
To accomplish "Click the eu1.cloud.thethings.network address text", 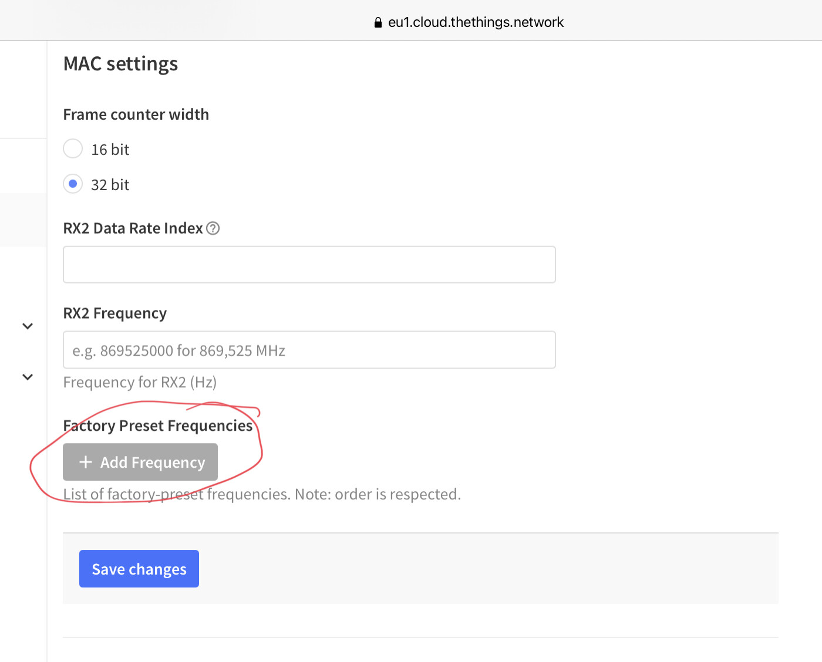I will tap(476, 22).
